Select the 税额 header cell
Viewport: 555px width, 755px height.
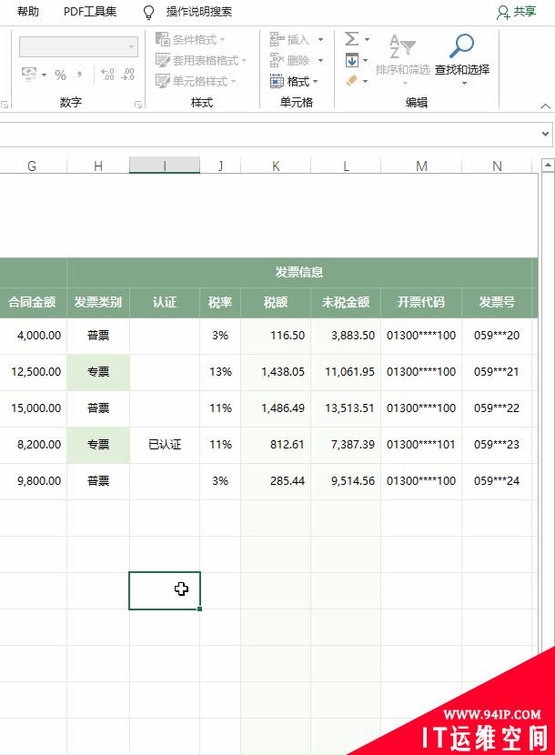tap(276, 302)
